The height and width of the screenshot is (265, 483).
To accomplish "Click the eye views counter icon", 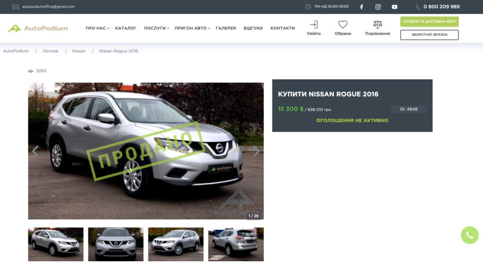I will pyautogui.click(x=31, y=71).
